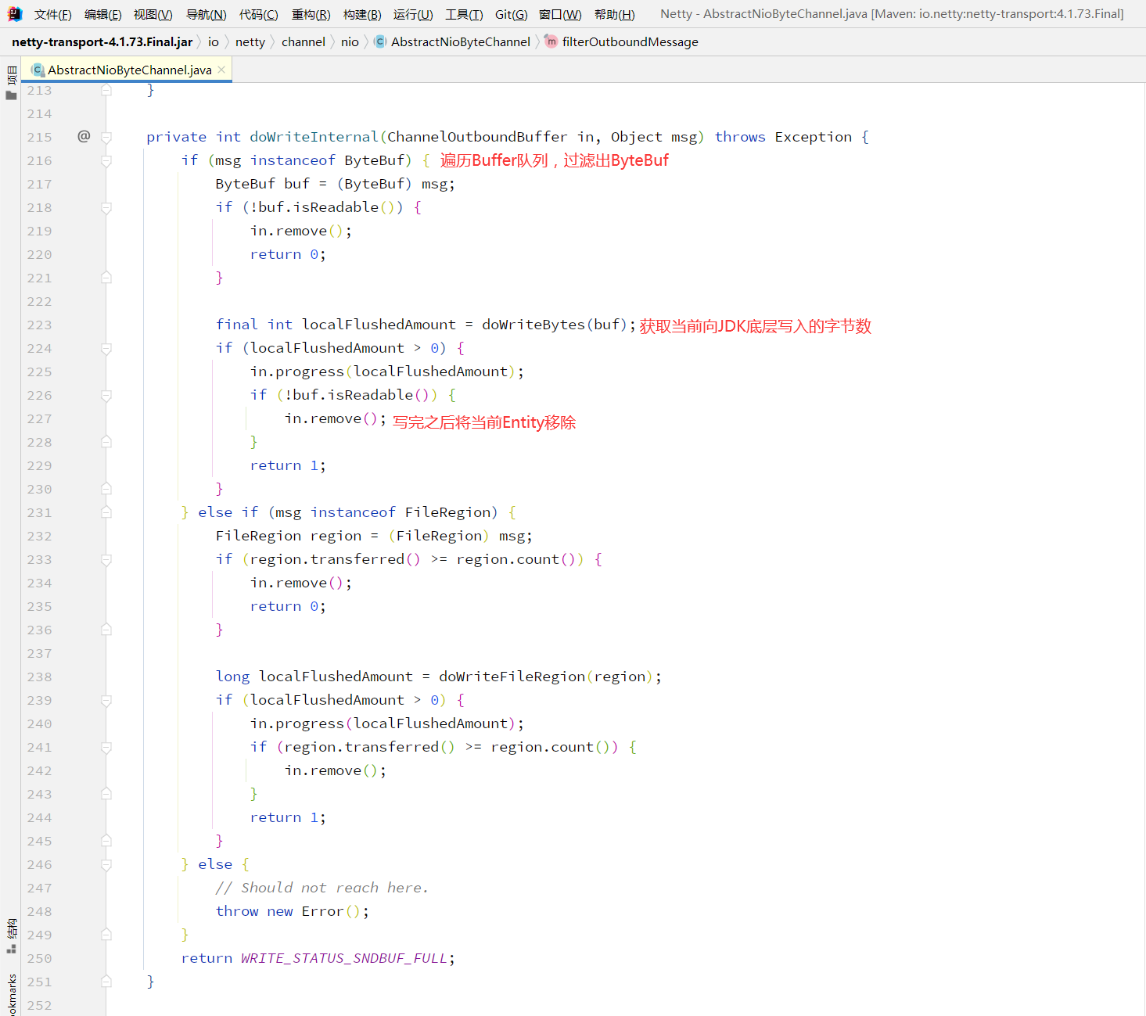The height and width of the screenshot is (1016, 1146).
Task: Click fold end marker at line 251
Action: click(x=106, y=982)
